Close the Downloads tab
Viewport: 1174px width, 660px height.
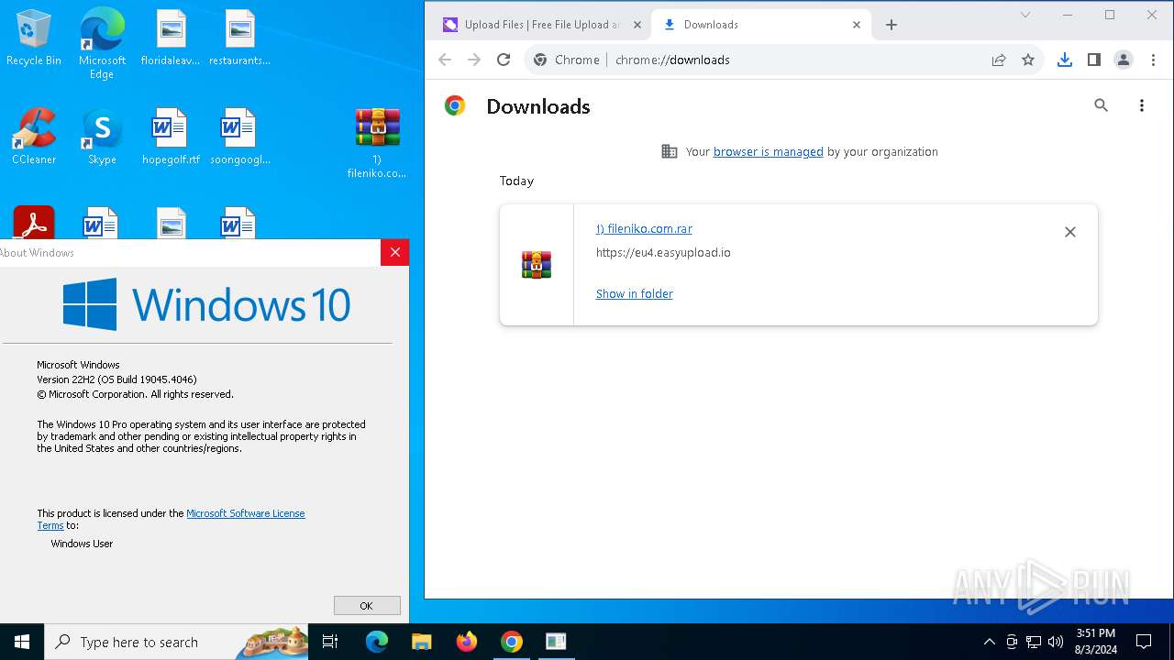click(857, 25)
